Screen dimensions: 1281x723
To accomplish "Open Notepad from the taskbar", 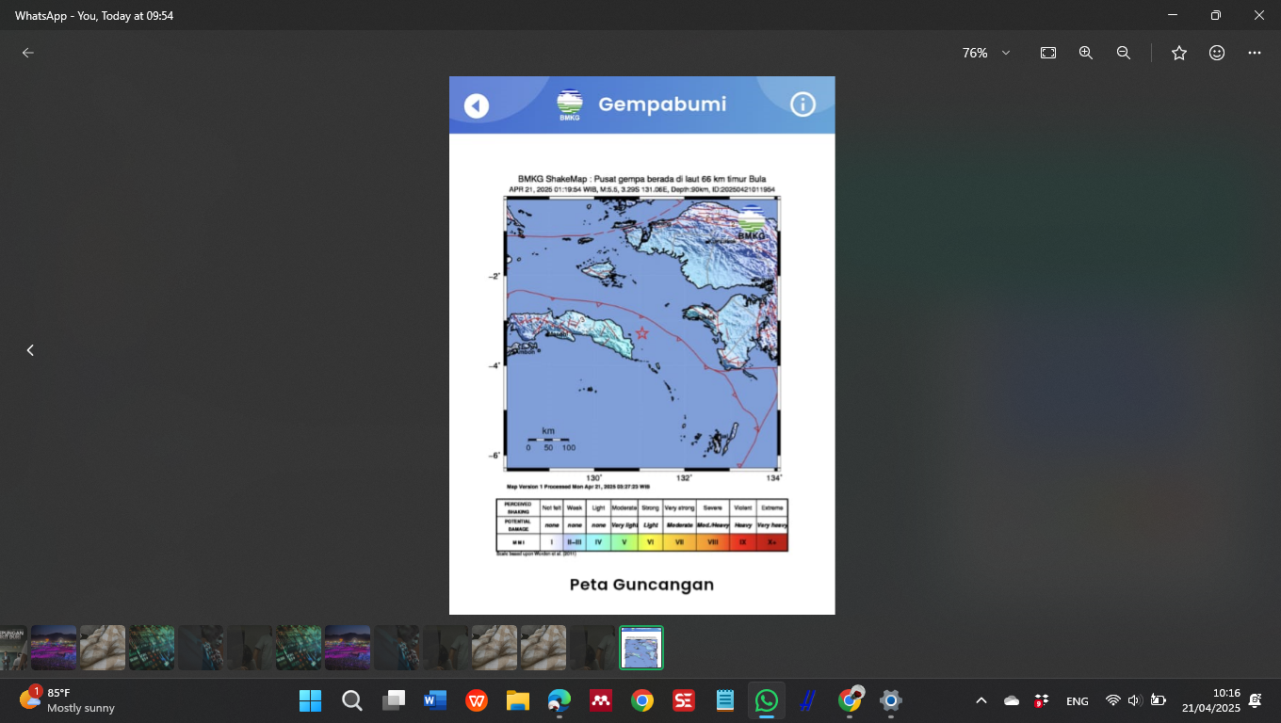I will click(x=725, y=700).
